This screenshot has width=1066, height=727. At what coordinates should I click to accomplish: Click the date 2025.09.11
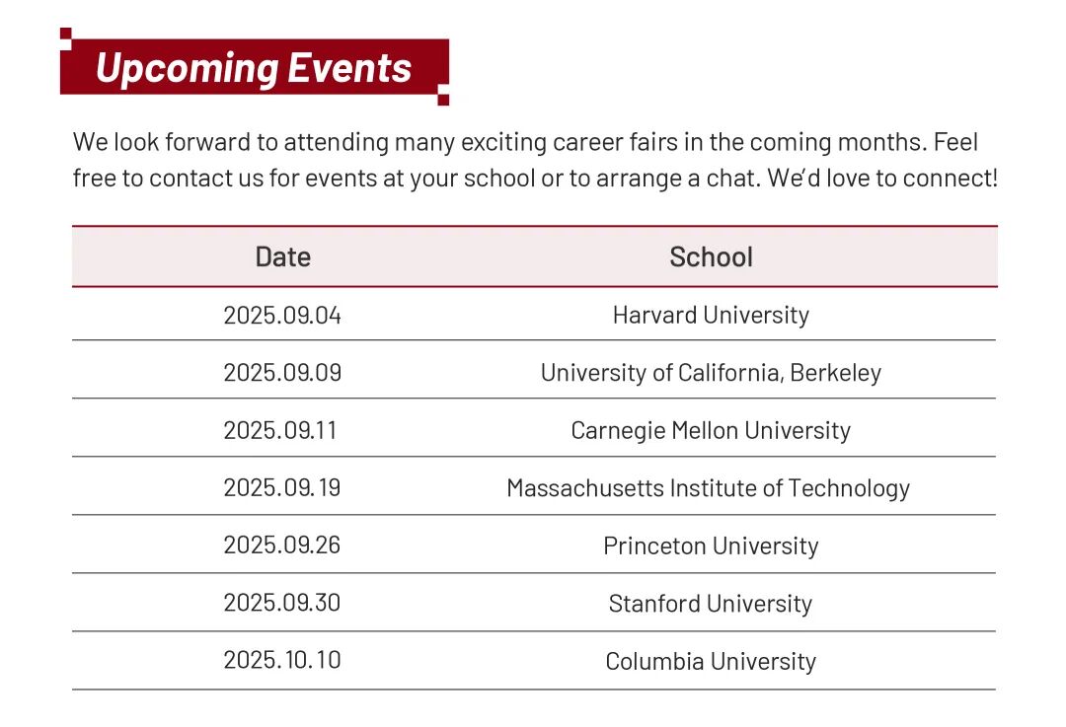(x=280, y=431)
